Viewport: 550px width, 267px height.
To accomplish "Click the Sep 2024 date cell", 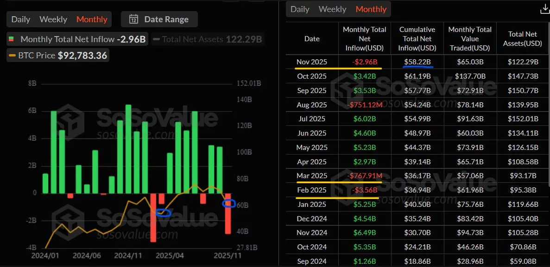I will coord(312,261).
